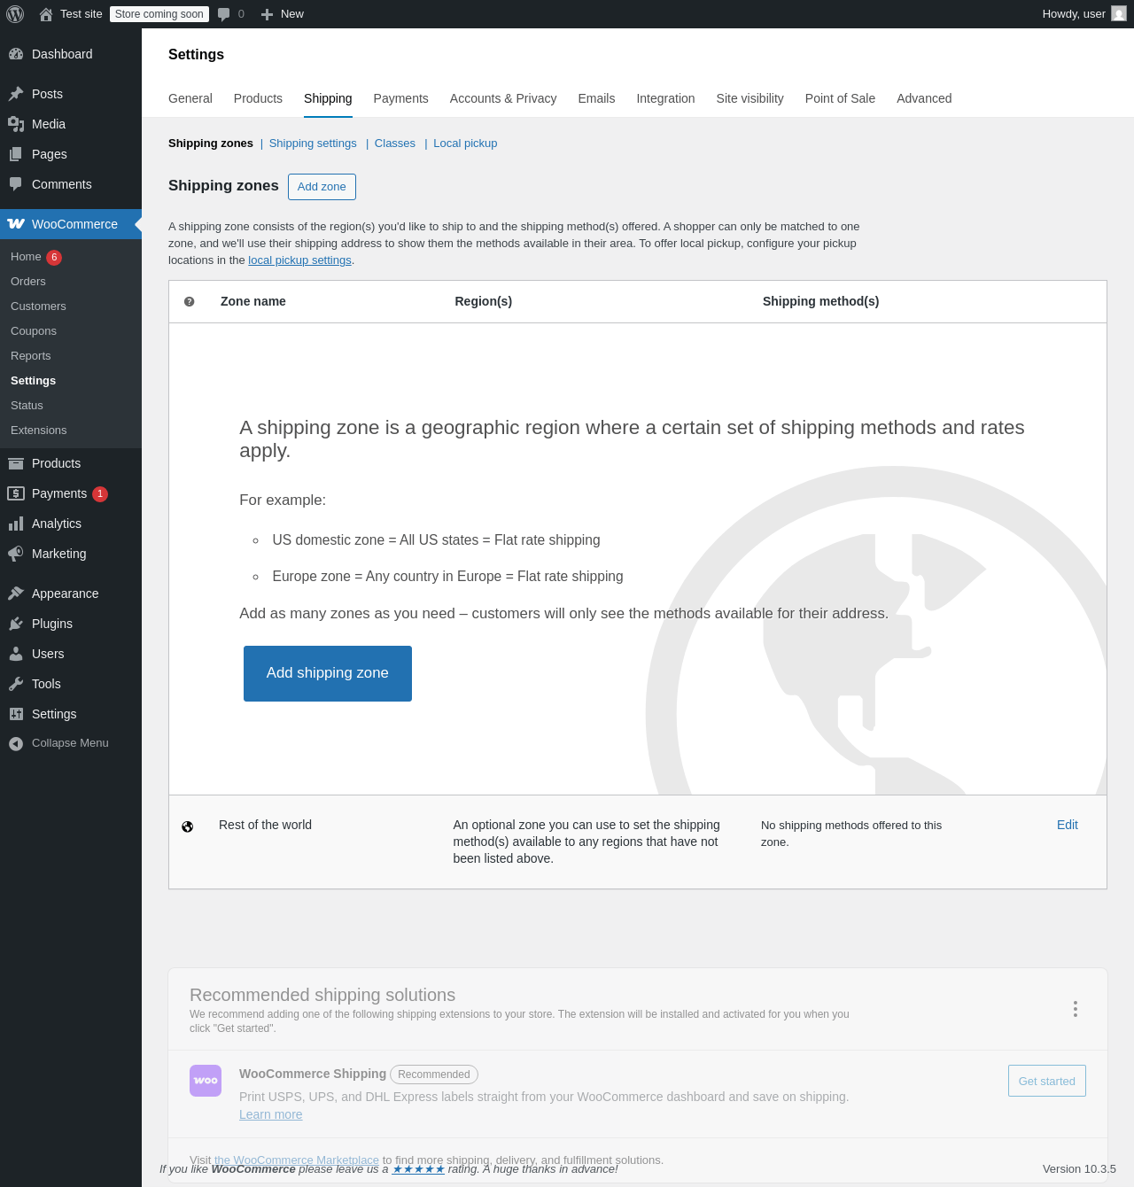Select the Shipping settings tab
The height and width of the screenshot is (1187, 1134).
pyautogui.click(x=328, y=98)
